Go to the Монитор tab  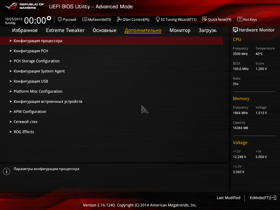tap(180, 30)
